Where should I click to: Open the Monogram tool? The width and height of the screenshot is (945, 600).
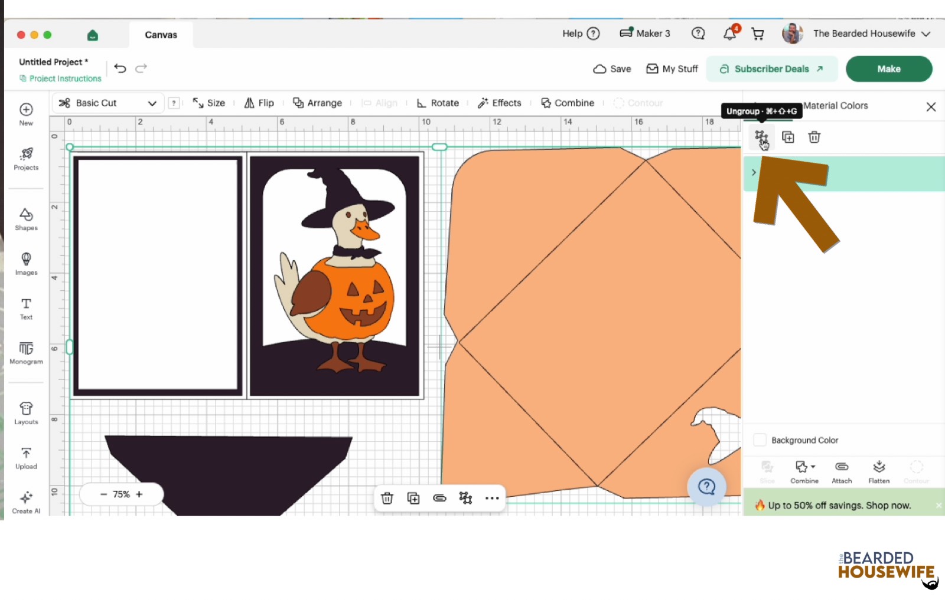[x=26, y=353]
